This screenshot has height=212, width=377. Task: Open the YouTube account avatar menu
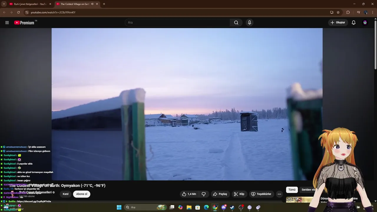click(365, 23)
